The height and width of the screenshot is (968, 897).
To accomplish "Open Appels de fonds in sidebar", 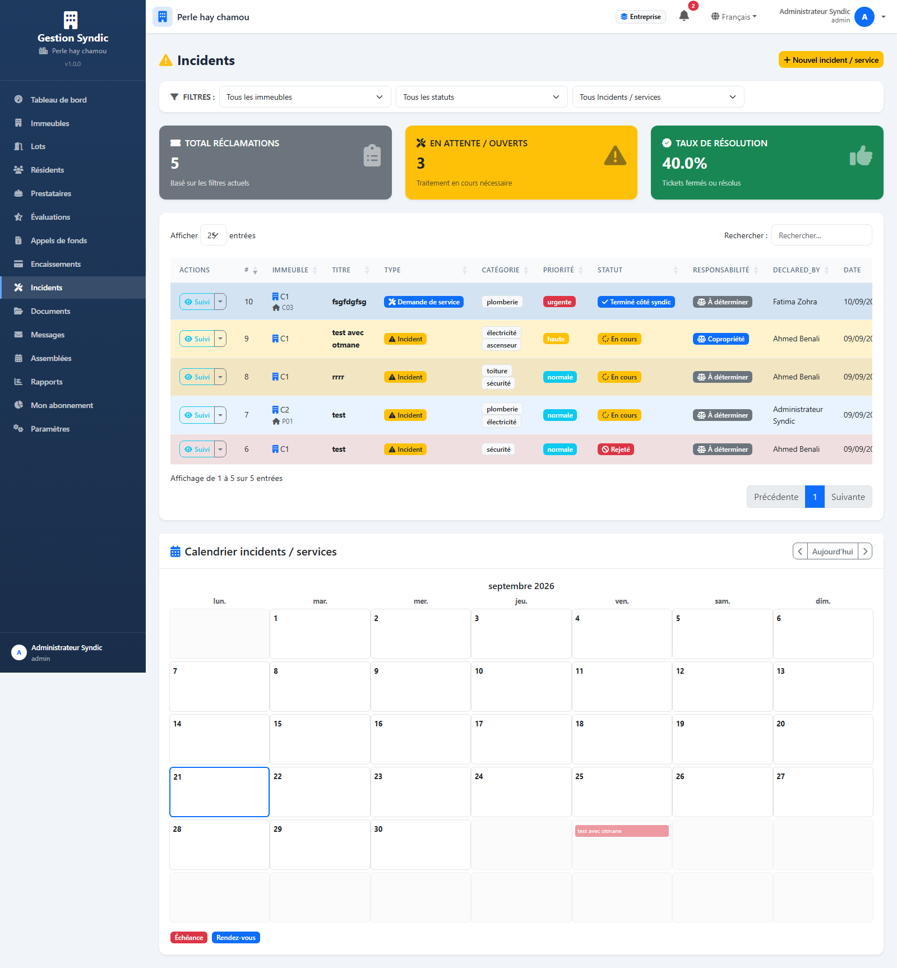I will click(x=73, y=240).
